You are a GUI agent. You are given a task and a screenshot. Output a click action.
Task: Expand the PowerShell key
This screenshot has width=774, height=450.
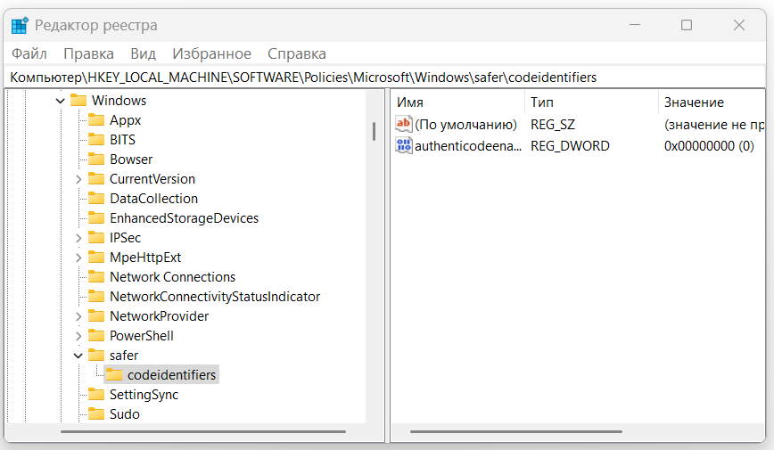pos(78,336)
